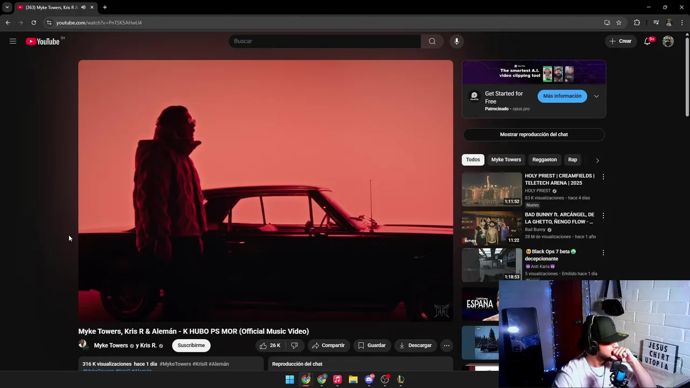This screenshot has height=388, width=690.
Task: Open the #MykeTowers hashtag link
Action: tap(175, 364)
